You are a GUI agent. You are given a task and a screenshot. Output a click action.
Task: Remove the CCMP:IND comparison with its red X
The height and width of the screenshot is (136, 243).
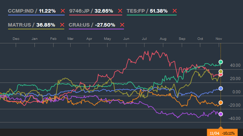(x=63, y=11)
